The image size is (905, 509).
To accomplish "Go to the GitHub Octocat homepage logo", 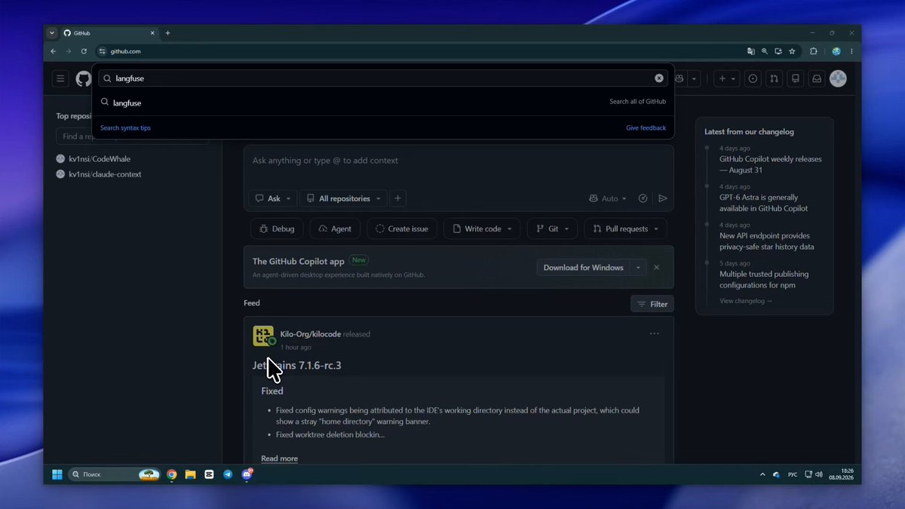I will point(83,78).
